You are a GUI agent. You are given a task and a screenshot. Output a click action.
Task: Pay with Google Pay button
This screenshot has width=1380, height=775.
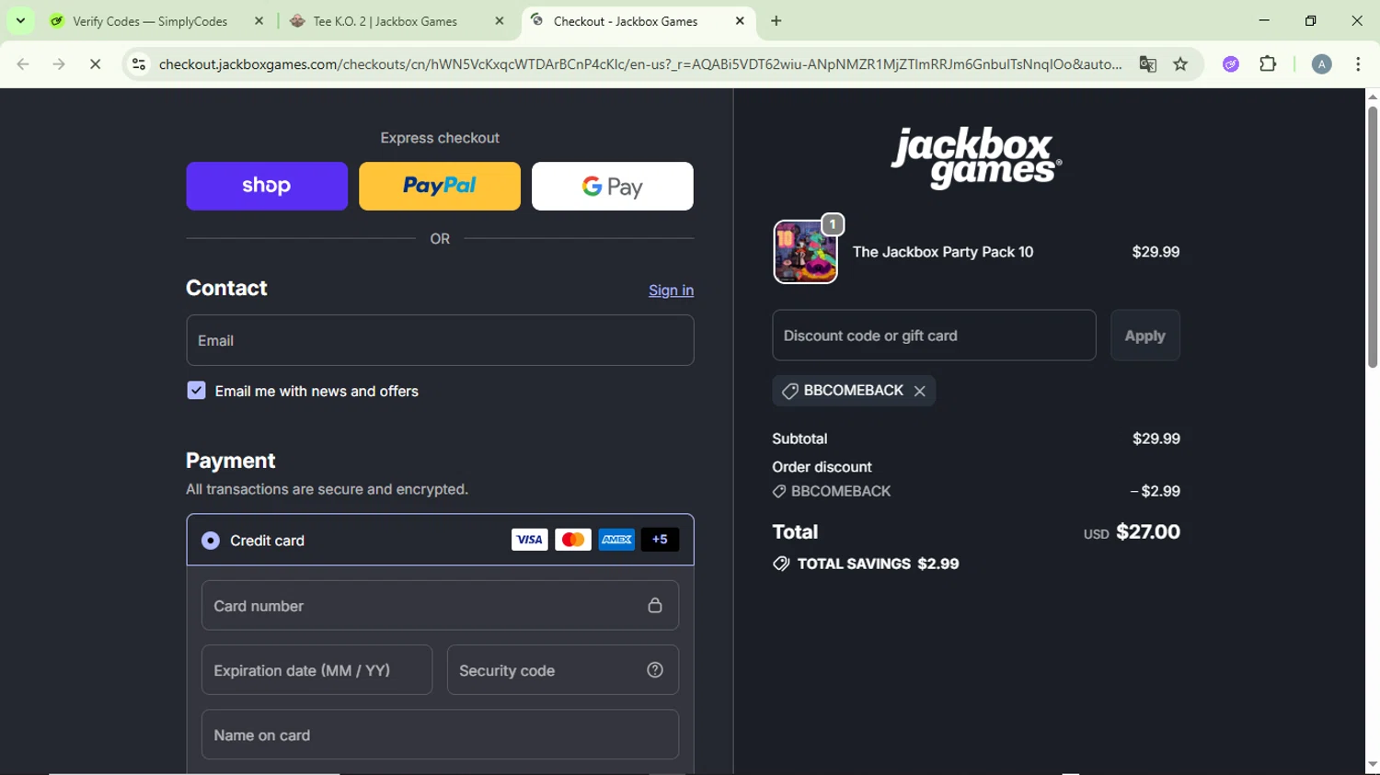(x=613, y=187)
